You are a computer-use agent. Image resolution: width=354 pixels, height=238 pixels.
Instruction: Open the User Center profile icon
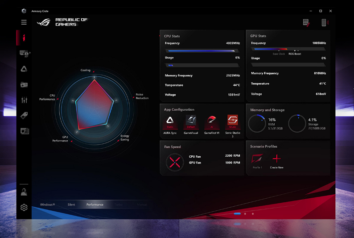(x=24, y=192)
